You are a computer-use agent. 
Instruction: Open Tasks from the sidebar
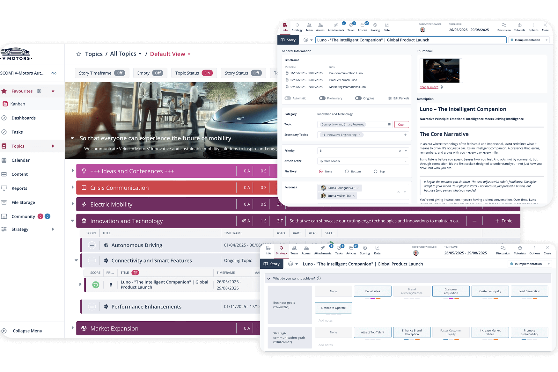(17, 132)
